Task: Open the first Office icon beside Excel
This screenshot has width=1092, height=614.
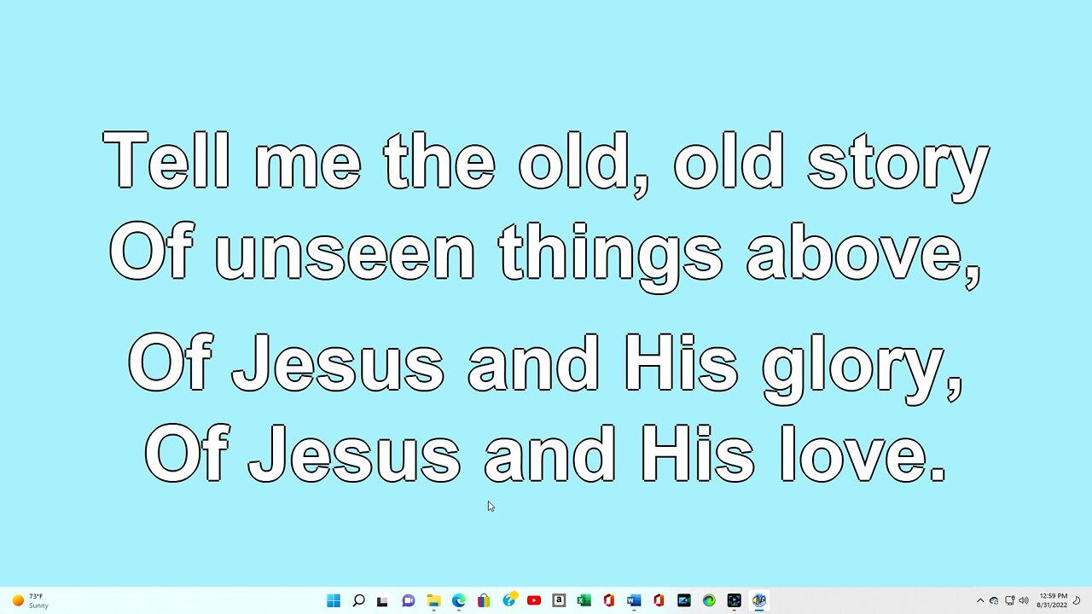Action: (x=608, y=600)
